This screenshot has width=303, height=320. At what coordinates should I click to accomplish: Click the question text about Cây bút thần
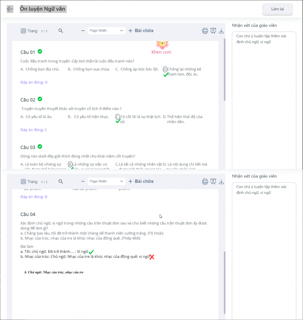[77, 61]
